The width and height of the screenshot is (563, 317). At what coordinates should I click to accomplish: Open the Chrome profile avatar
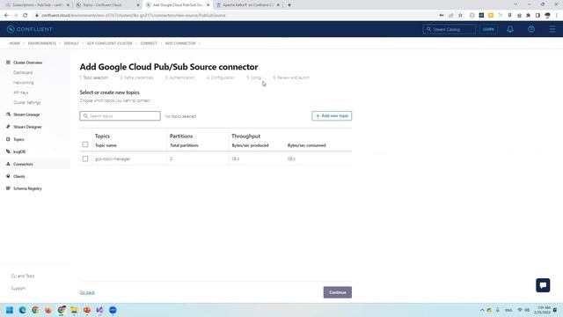coord(547,16)
